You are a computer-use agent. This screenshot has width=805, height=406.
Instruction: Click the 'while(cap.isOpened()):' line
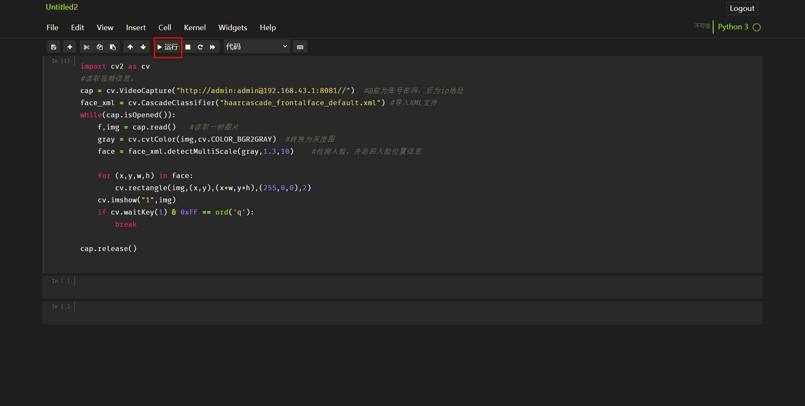(x=128, y=115)
